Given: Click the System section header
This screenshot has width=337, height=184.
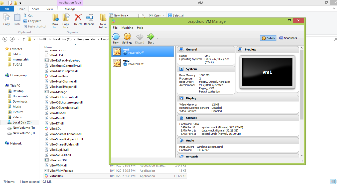Looking at the screenshot, I should click(x=206, y=69).
